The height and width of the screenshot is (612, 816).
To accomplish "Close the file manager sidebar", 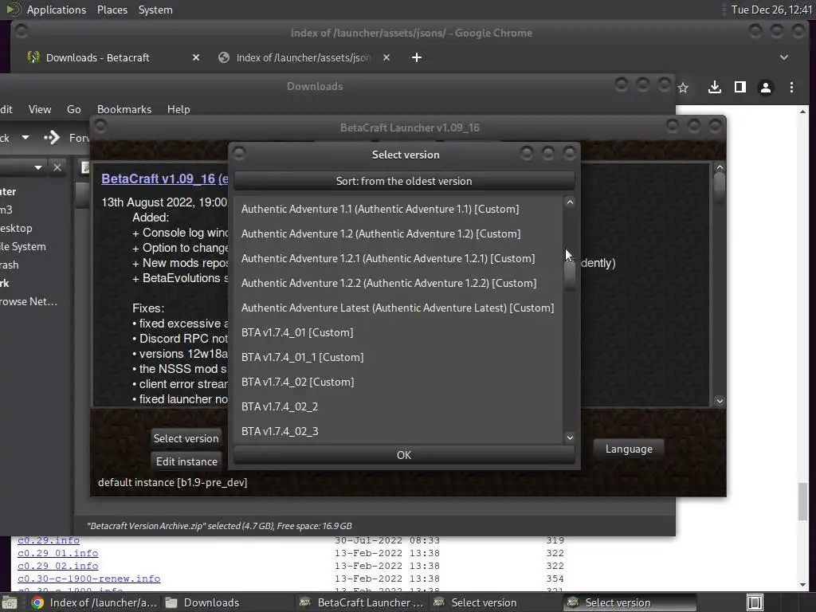I will pyautogui.click(x=57, y=167).
